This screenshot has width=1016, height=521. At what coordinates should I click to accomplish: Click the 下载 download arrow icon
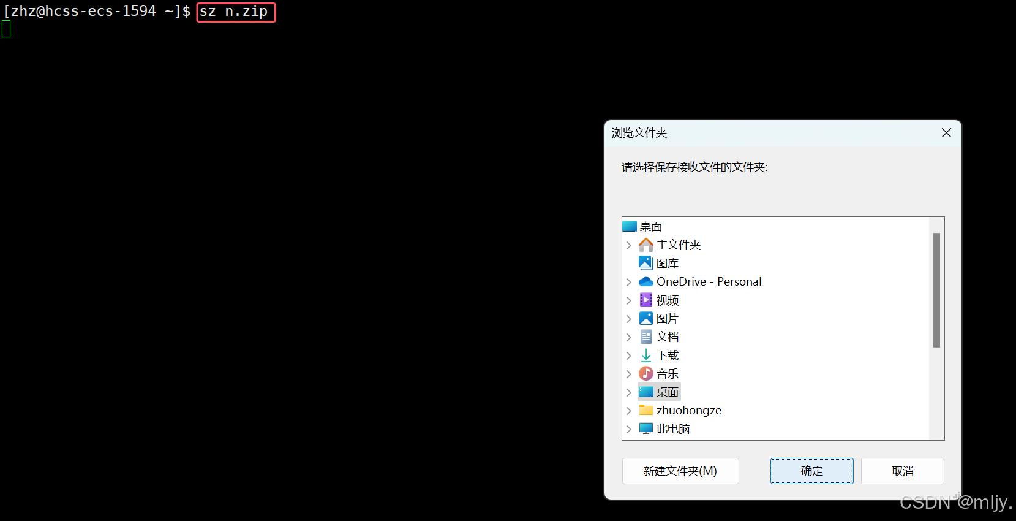[646, 355]
